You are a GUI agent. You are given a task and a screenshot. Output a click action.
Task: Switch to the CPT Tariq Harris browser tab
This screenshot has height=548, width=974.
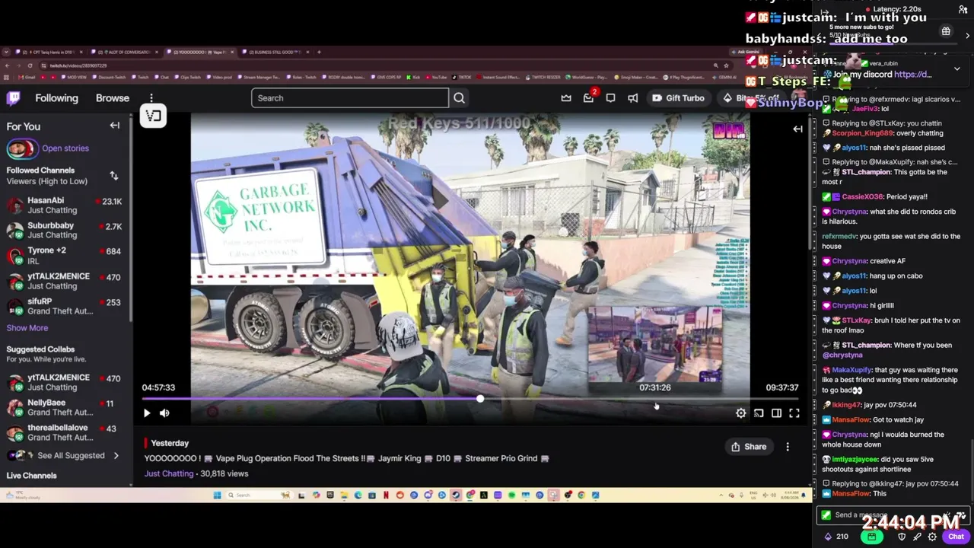click(x=49, y=53)
